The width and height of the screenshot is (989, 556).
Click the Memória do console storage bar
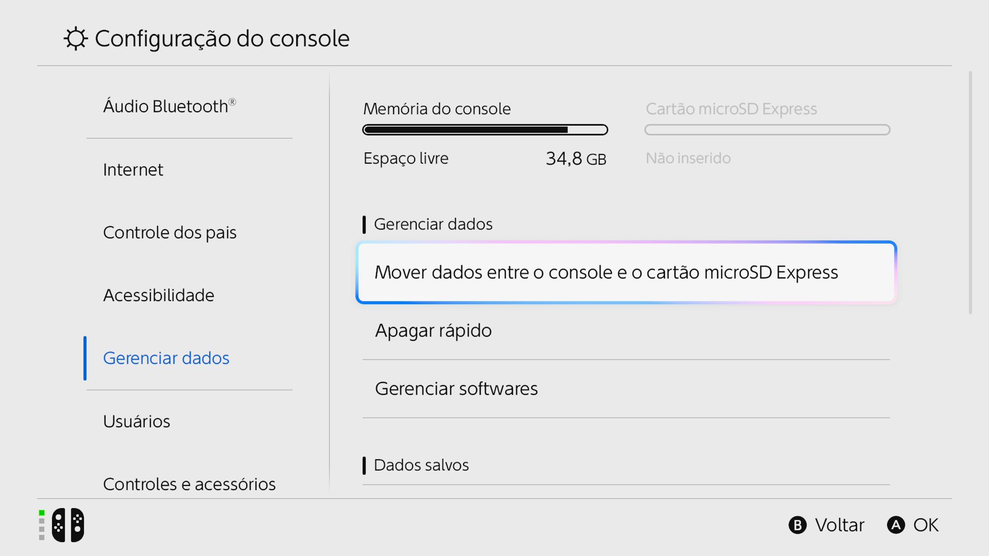coord(485,130)
